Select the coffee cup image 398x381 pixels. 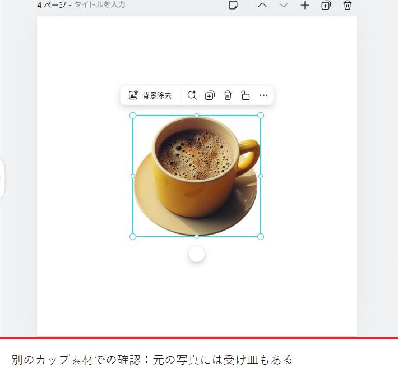tap(197, 176)
